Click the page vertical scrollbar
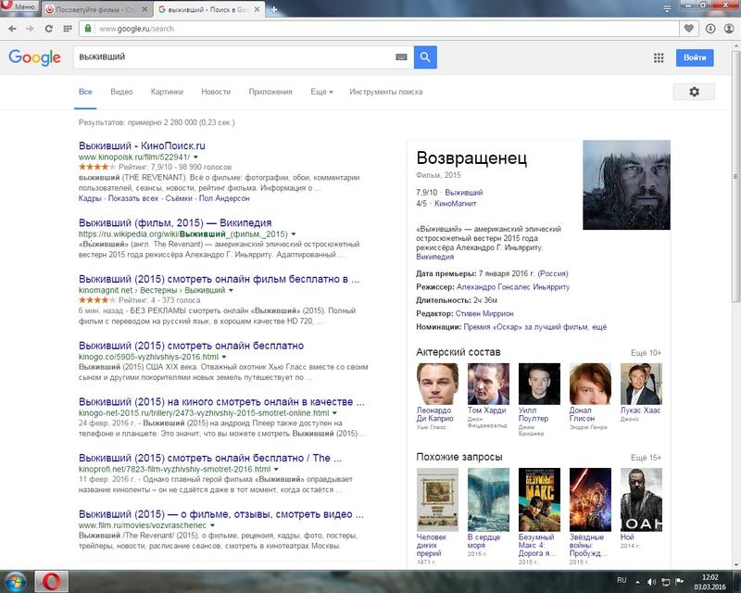The height and width of the screenshot is (593, 741). [735, 175]
